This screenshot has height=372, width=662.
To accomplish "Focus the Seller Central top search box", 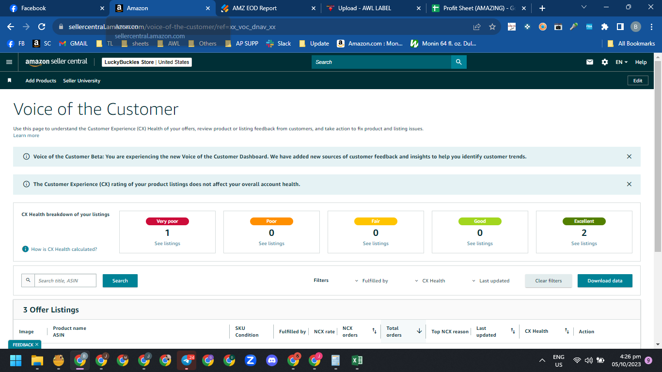I will pos(381,62).
